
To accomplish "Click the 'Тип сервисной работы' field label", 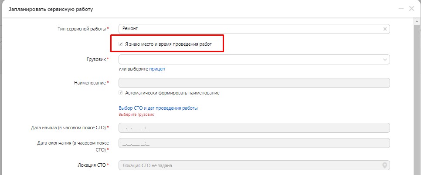I will point(81,29).
